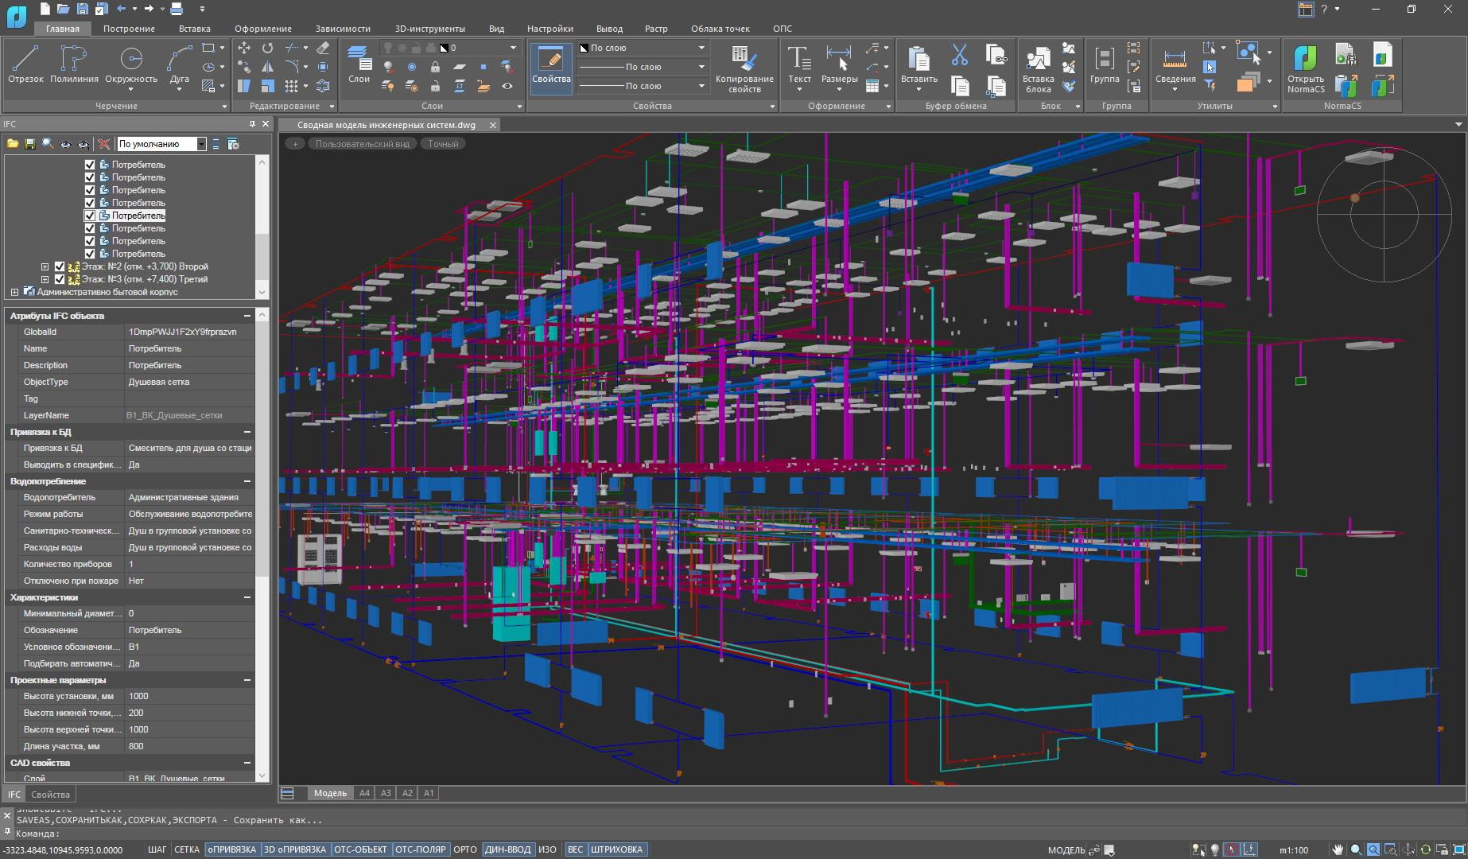Uncheck Этаж №3 Третий checkbox
This screenshot has width=1468, height=859.
point(60,279)
